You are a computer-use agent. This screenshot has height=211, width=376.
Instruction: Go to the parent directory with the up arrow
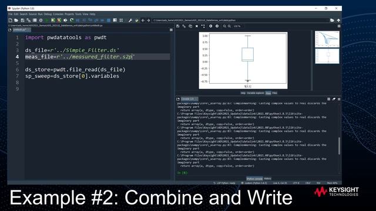[x=338, y=21]
